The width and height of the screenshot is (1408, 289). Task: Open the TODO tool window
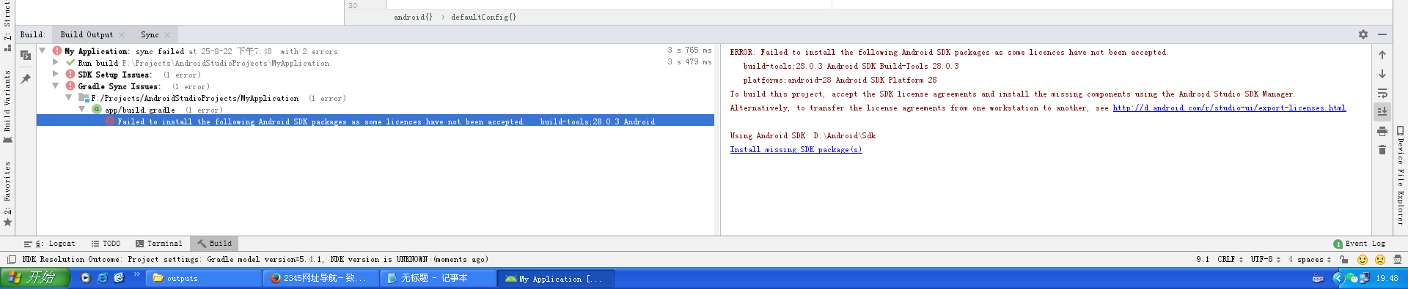(x=106, y=244)
